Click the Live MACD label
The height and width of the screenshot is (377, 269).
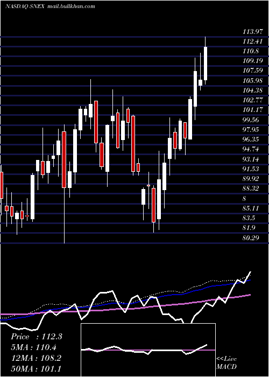pyautogui.click(x=226, y=362)
